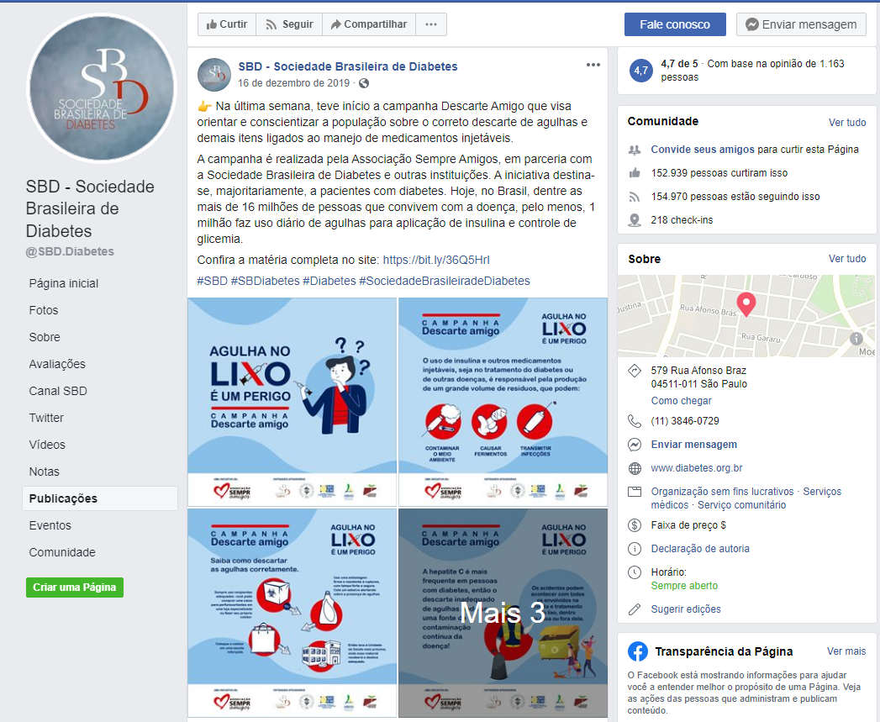
Task: Open Twitter in the sidebar
Action: [46, 419]
